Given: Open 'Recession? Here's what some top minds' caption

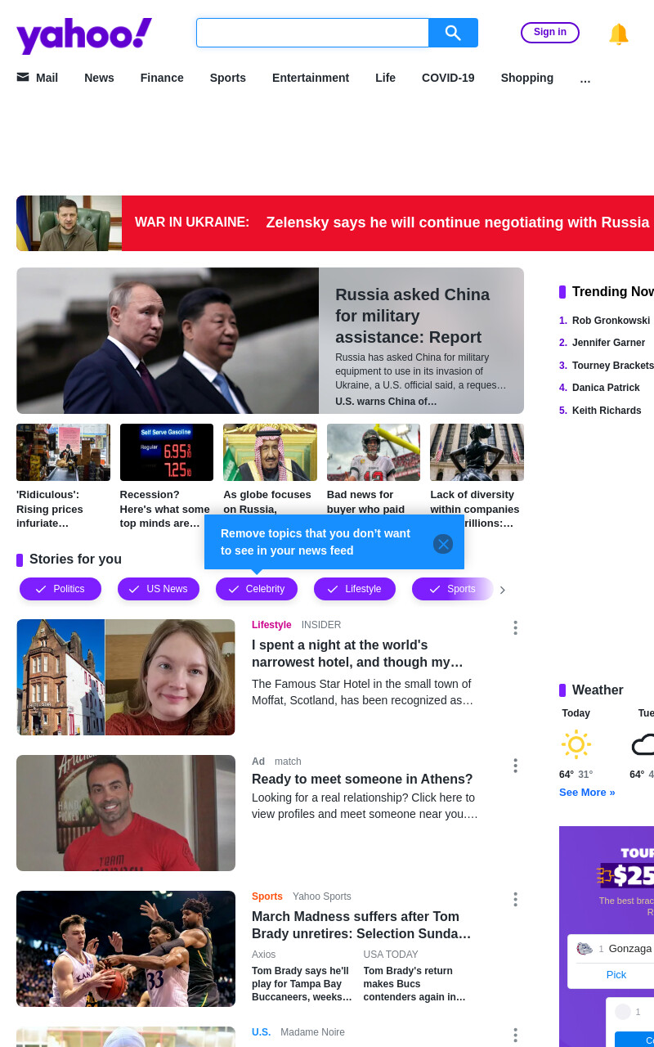Looking at the screenshot, I should tap(165, 509).
